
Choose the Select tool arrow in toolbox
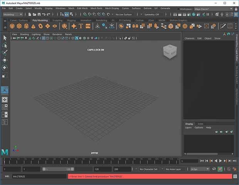coord(5,38)
